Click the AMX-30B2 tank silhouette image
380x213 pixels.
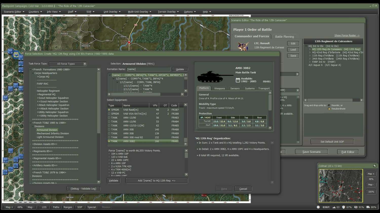(215, 76)
